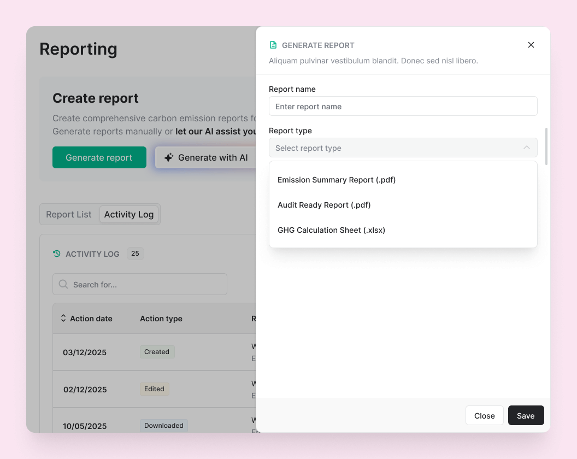Click the green Generate report button
The image size is (577, 459).
[99, 157]
